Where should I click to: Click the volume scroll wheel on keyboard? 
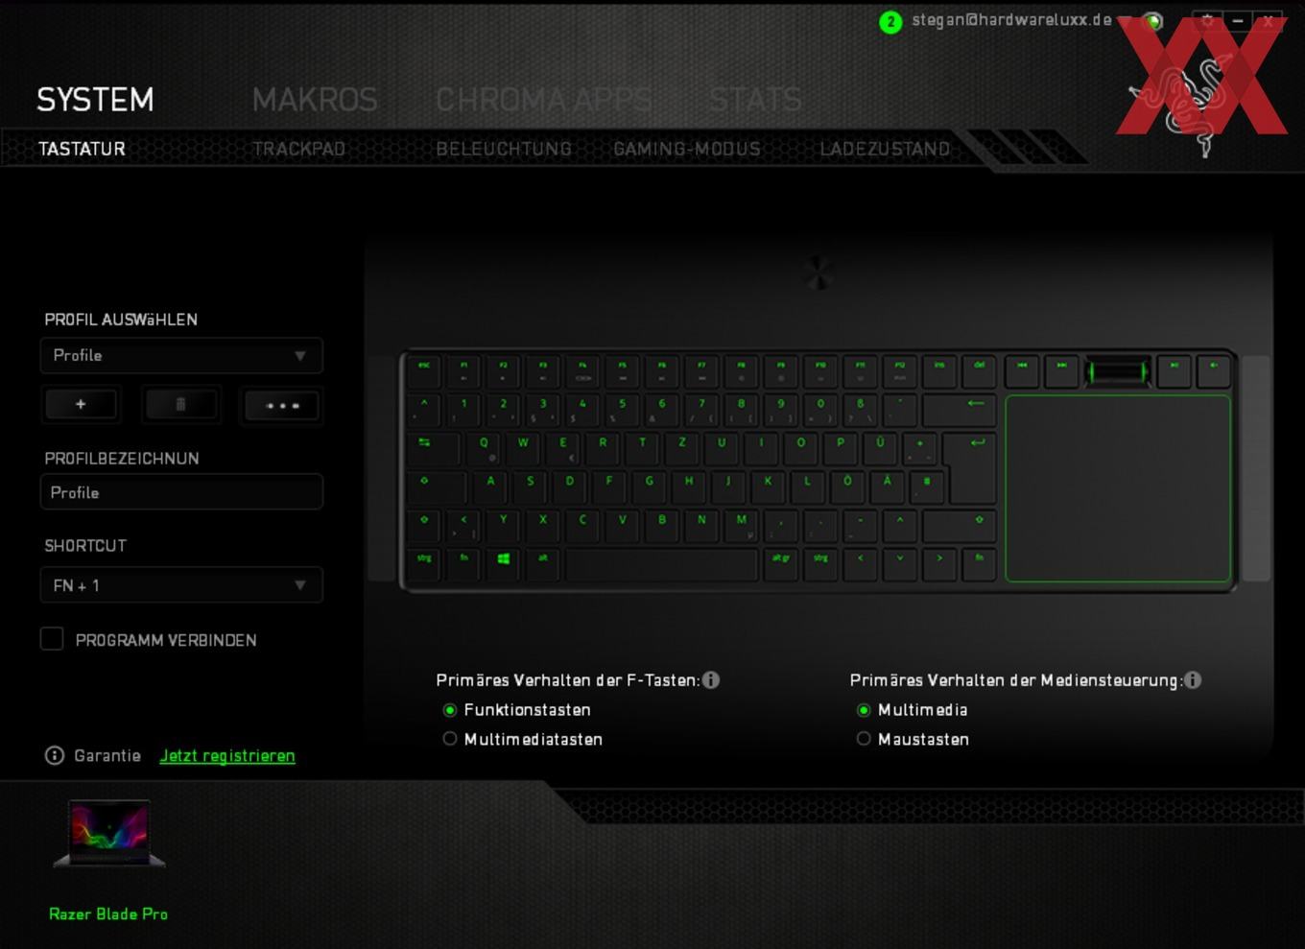(x=1118, y=371)
